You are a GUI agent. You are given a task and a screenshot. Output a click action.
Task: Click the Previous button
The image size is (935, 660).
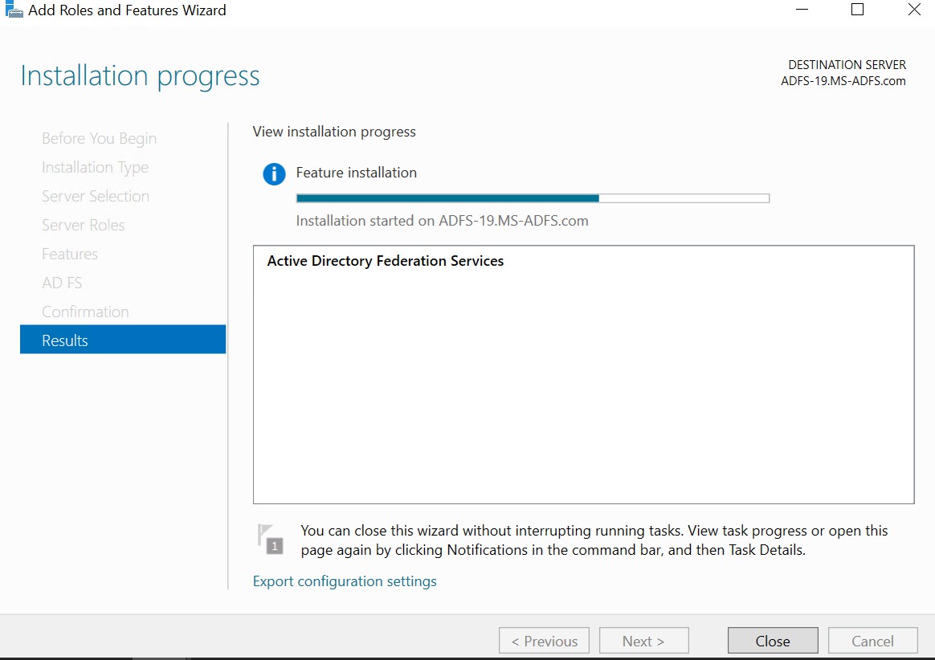(x=544, y=641)
